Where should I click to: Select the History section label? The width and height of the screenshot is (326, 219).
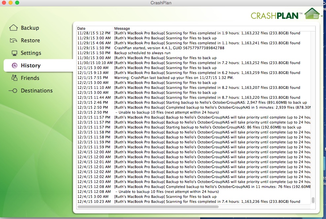tap(31, 65)
